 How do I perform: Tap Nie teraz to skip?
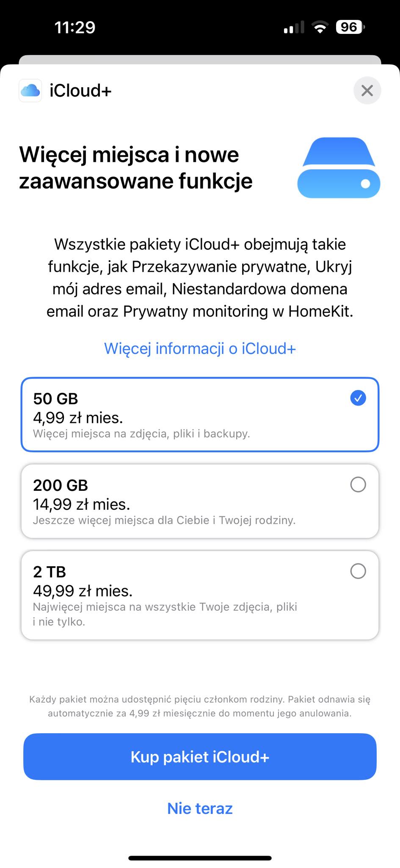click(200, 808)
